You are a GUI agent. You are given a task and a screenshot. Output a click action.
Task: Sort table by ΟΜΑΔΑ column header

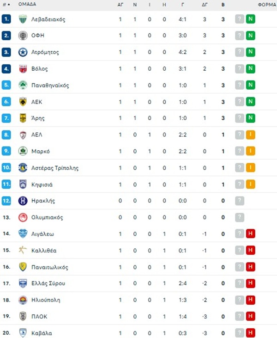(27, 4)
